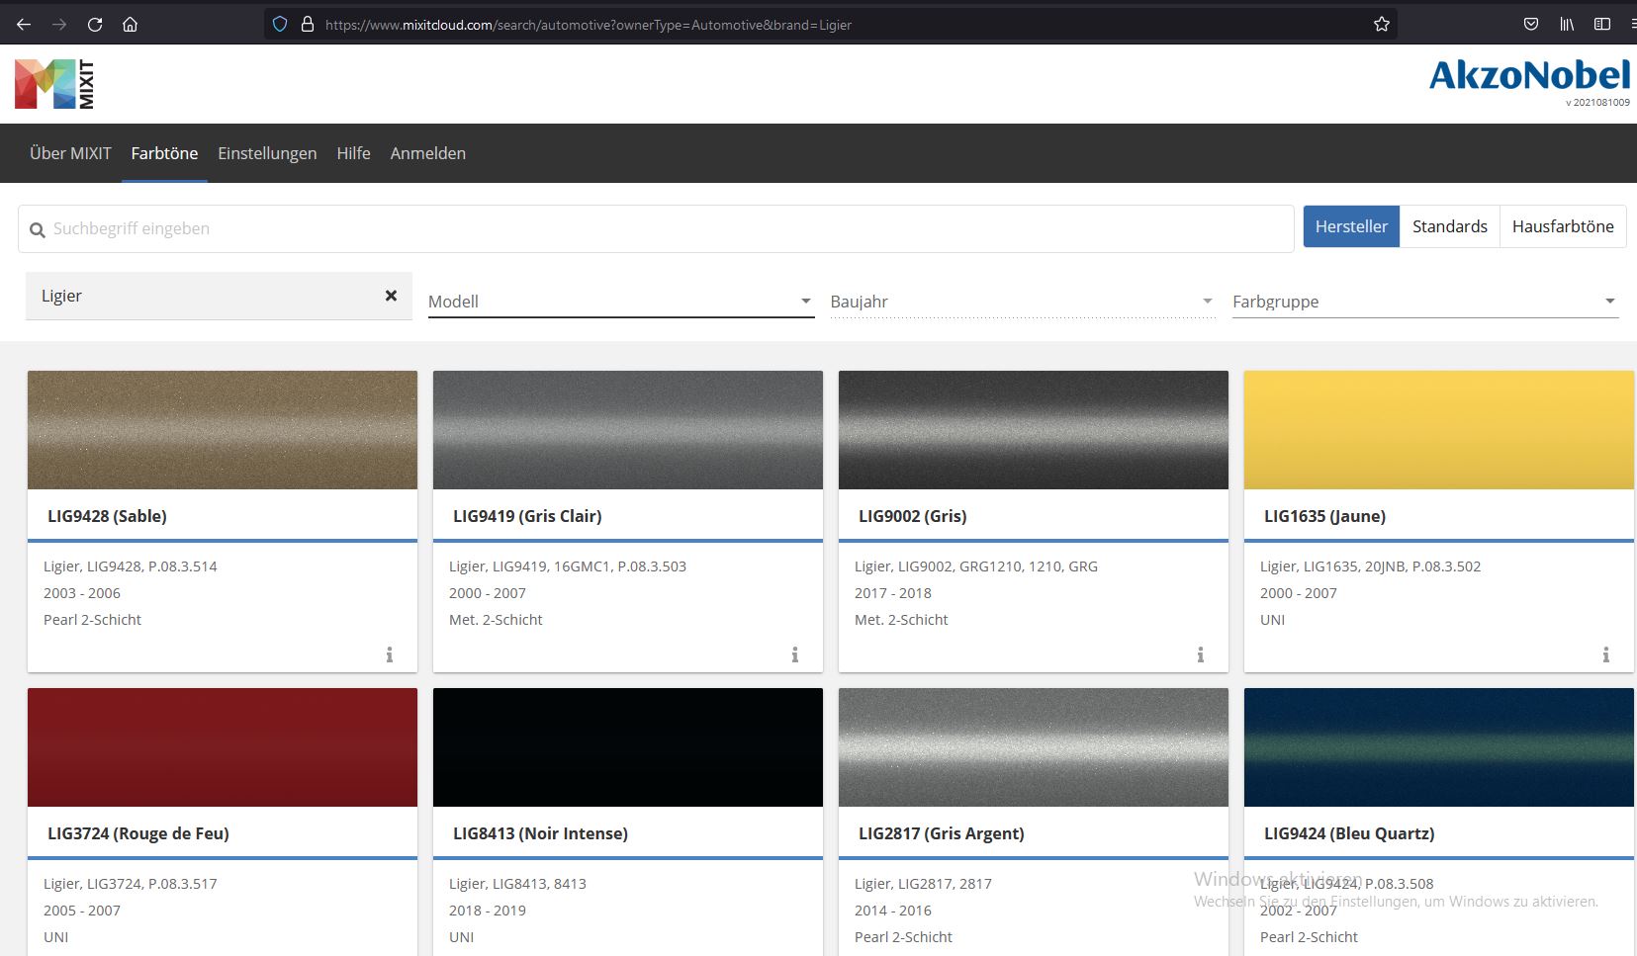1637x956 pixels.
Task: Click the MIXIT logo
Action: coord(55,84)
